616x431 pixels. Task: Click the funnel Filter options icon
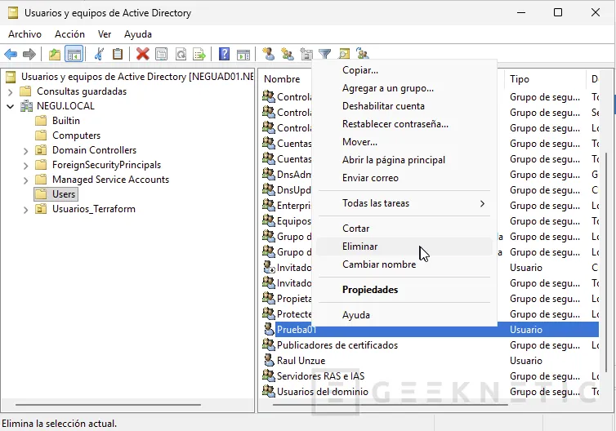tap(325, 54)
